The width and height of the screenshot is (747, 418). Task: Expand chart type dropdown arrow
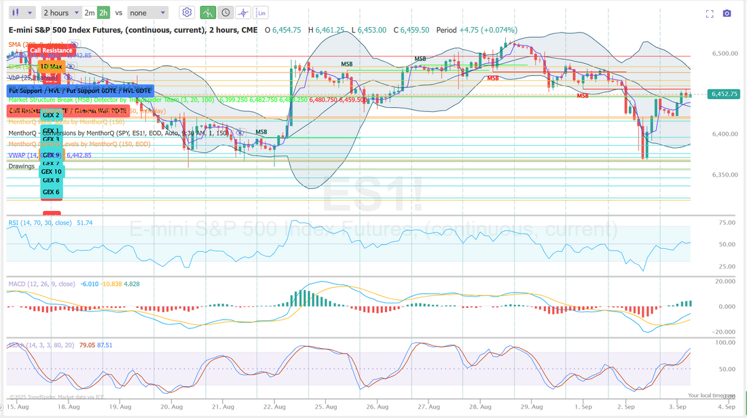click(x=31, y=13)
